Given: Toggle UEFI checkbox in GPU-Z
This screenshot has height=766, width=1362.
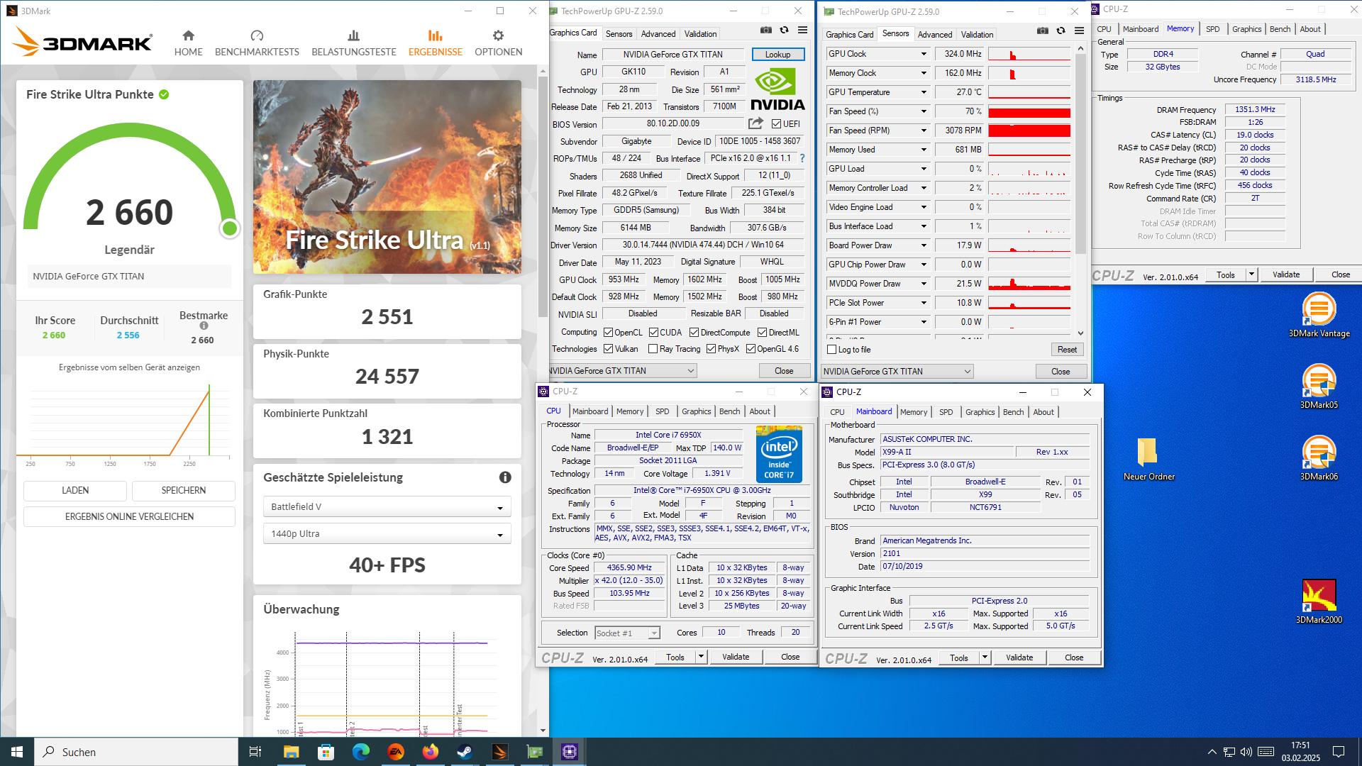Looking at the screenshot, I should (776, 124).
